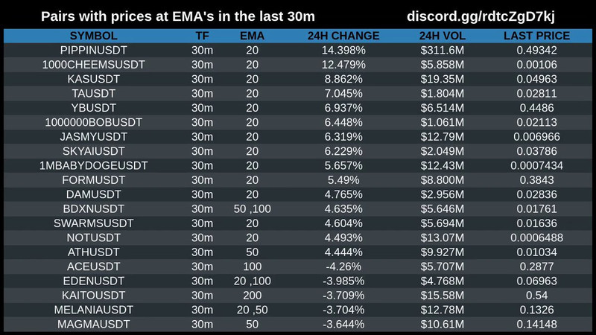Click the "20 ,100" EMA cell for EDENUSDT

pyautogui.click(x=252, y=281)
